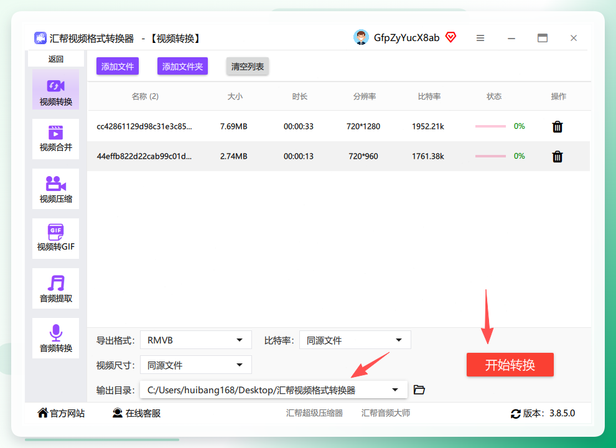
Task: Click the 1761.38k bitrate cell
Action: pyautogui.click(x=428, y=156)
